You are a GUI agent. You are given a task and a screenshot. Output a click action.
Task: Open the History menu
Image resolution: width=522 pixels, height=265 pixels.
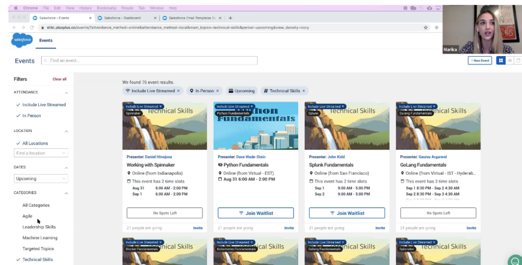click(x=85, y=8)
